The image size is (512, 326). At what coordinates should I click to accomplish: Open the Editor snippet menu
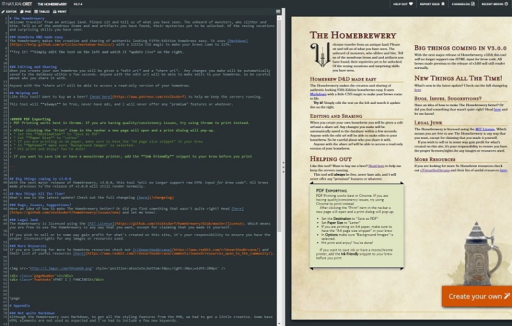(10, 11)
